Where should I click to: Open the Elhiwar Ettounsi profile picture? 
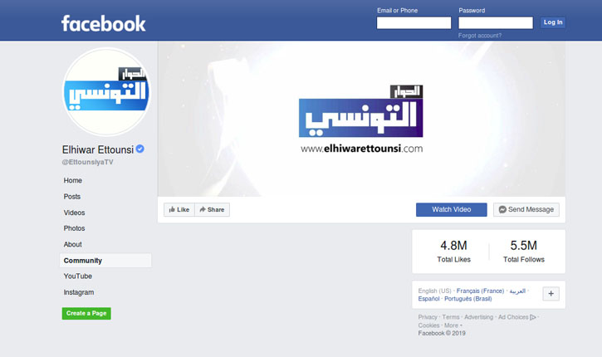coord(107,92)
